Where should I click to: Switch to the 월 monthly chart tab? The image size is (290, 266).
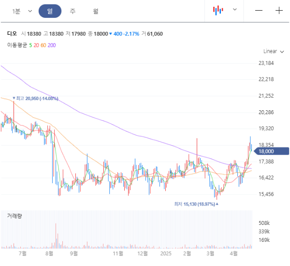pyautogui.click(x=96, y=11)
